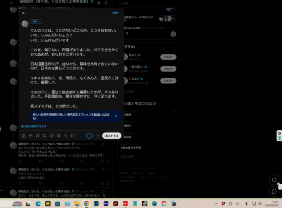
Task: Open the emoji picker icon
Action: coord(52,136)
